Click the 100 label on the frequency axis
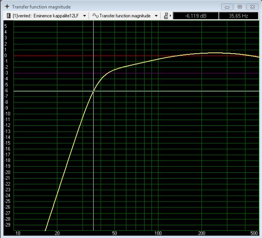Screen dimensions: 262x238 tap(158, 233)
